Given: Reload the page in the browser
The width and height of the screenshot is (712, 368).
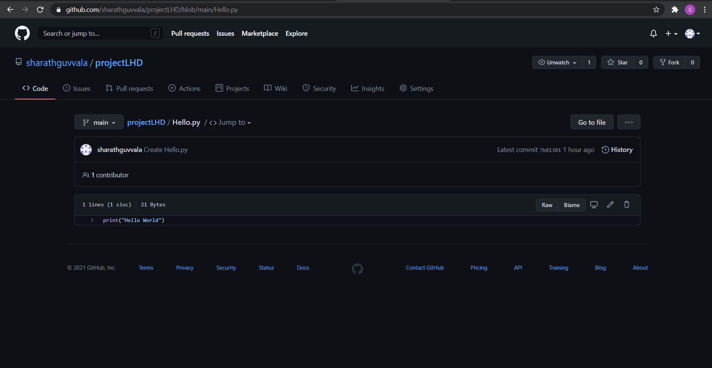Looking at the screenshot, I should pos(40,10).
